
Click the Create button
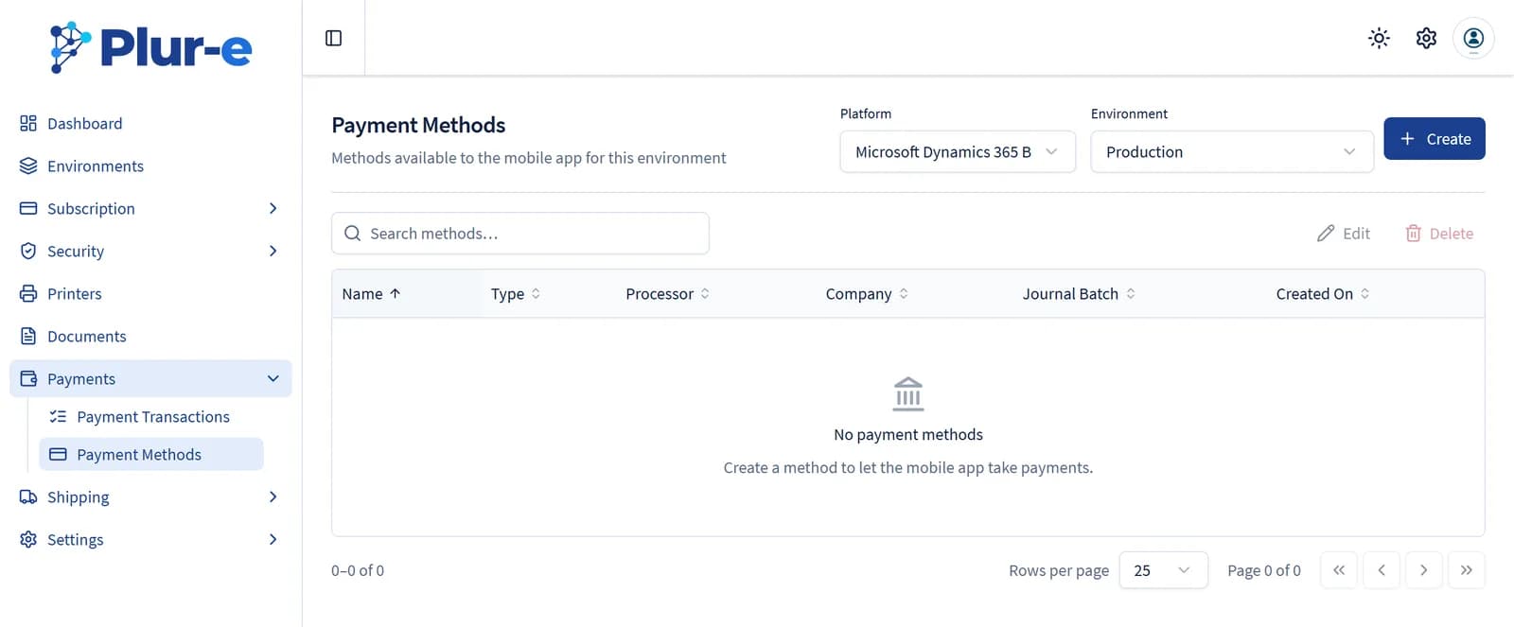[x=1435, y=138]
